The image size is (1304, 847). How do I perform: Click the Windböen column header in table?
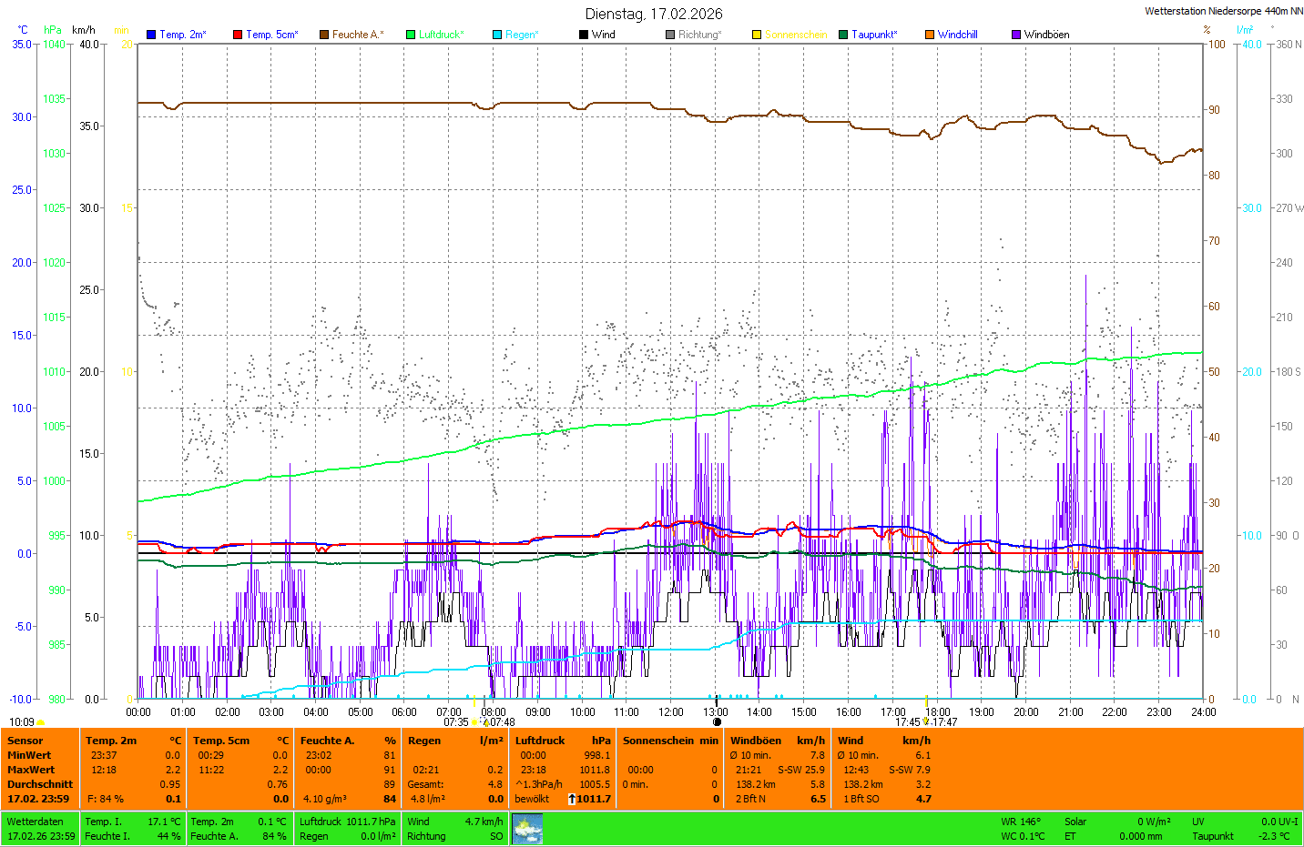(x=756, y=741)
